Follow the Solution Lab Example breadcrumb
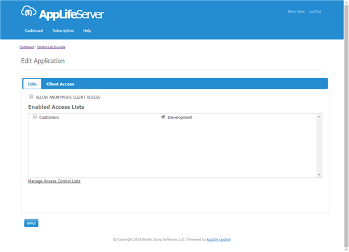The width and height of the screenshot is (349, 252). coord(51,47)
